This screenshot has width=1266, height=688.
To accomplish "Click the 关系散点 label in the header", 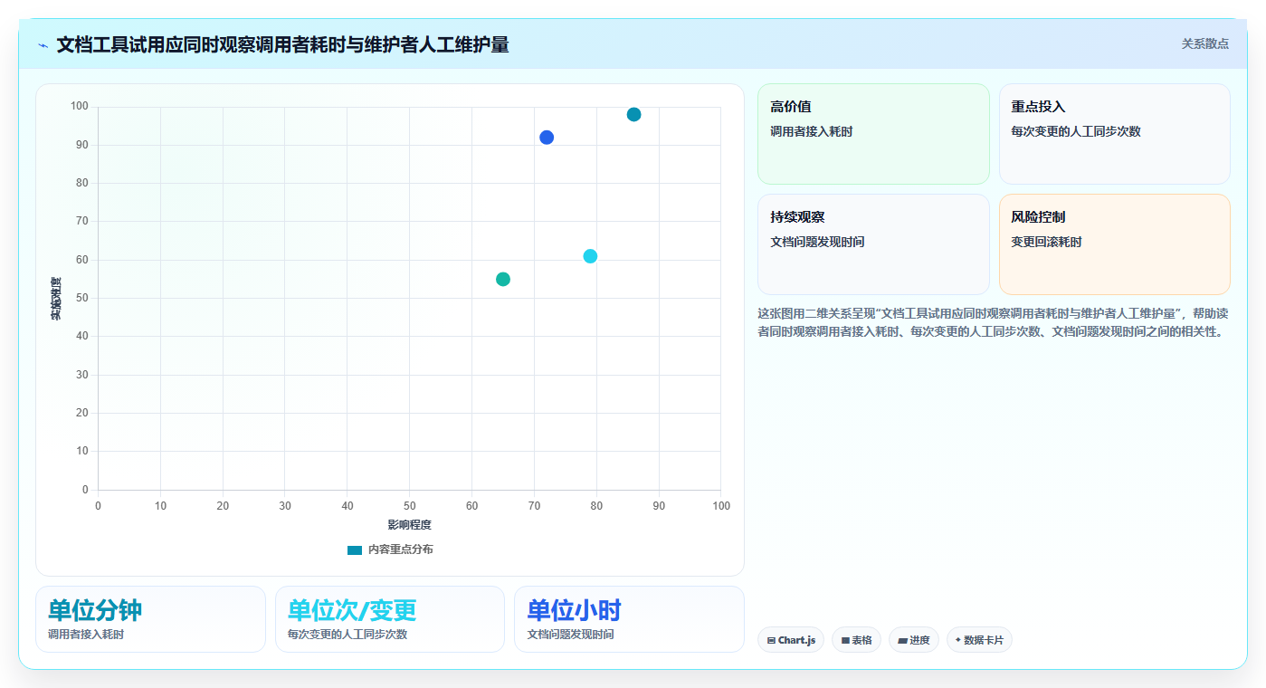I will point(1205,43).
